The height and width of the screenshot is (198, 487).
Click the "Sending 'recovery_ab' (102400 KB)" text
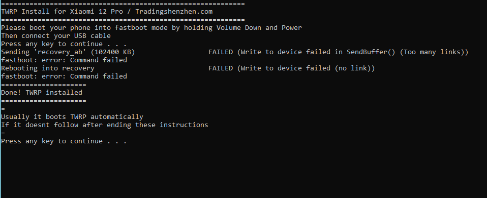68,52
